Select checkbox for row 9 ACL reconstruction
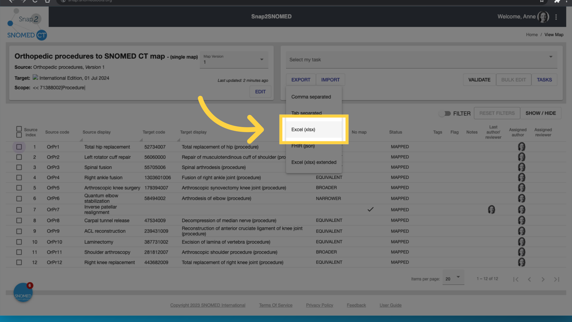Screen dimensions: 572x322 pos(19,231)
